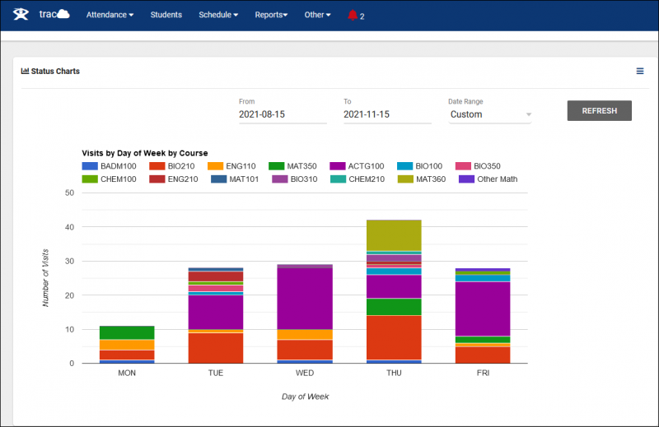659x427 pixels.
Task: Open the Reports menu
Action: tap(271, 15)
